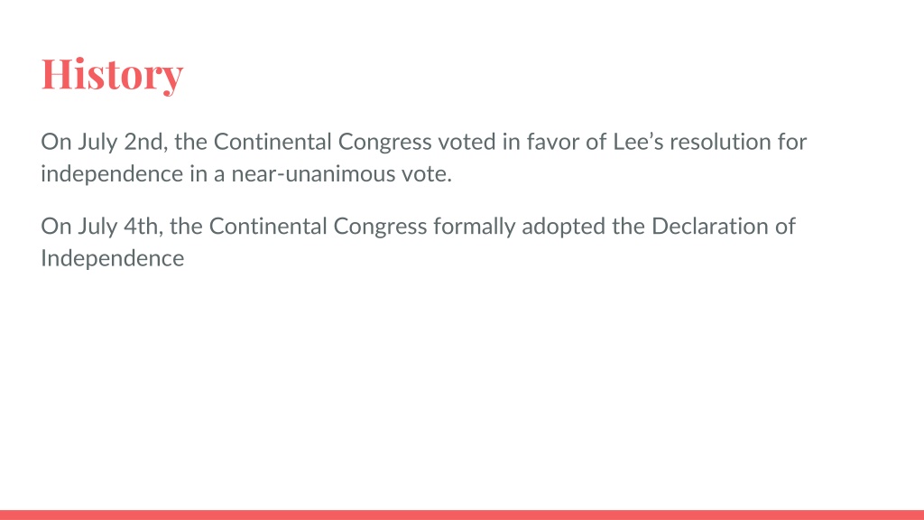Click lowercase "independence" in first paragraph

coord(112,174)
